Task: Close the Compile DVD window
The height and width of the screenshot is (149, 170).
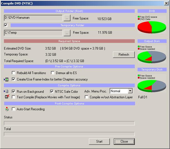Action: click(x=166, y=3)
